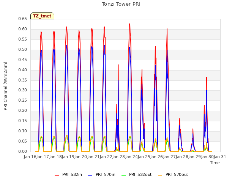243x182 pixels.
Task: Click the red peak reaching 0.60 near Jan 27
Action: coord(167,29)
